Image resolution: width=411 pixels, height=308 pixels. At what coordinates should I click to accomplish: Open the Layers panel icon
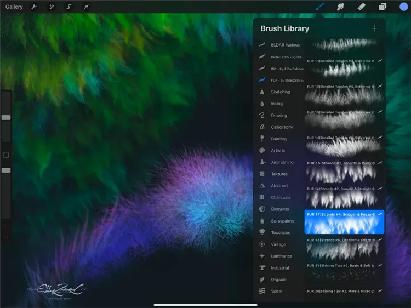(383, 7)
